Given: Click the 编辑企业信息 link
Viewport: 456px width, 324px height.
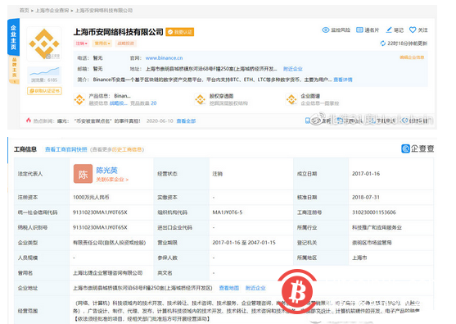Looking at the screenshot, I should pos(412,57).
